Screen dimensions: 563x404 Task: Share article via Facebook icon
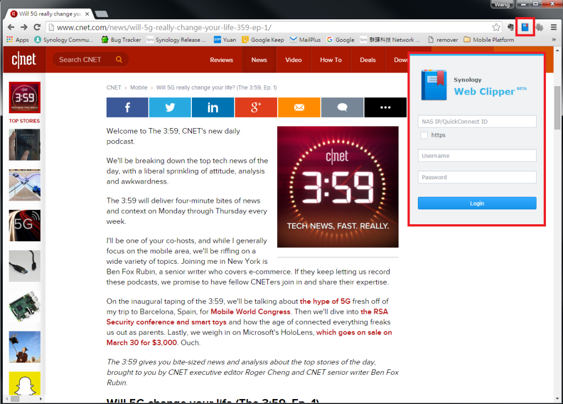(x=127, y=107)
